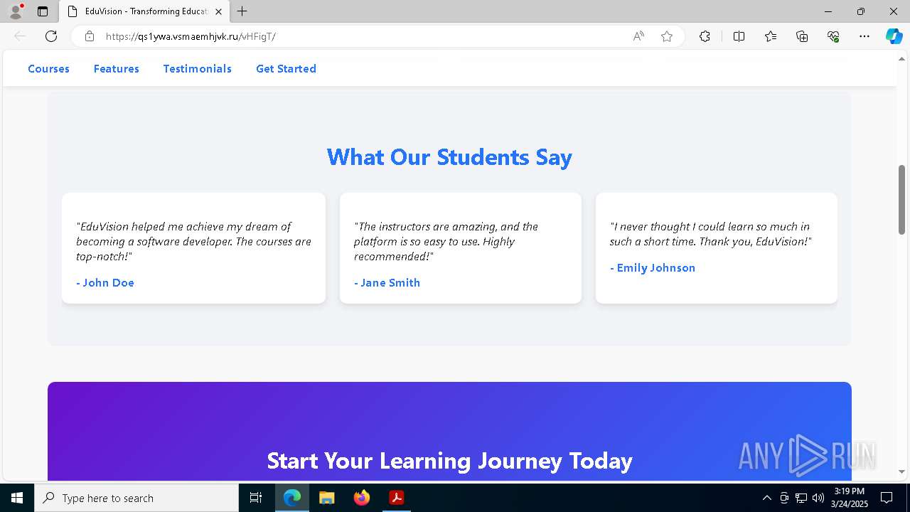Go to Features nav link

pyautogui.click(x=117, y=69)
